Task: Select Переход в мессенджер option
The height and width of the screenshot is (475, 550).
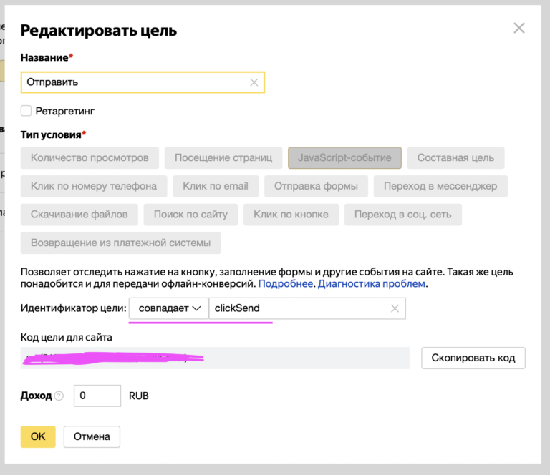Action: pos(440,186)
